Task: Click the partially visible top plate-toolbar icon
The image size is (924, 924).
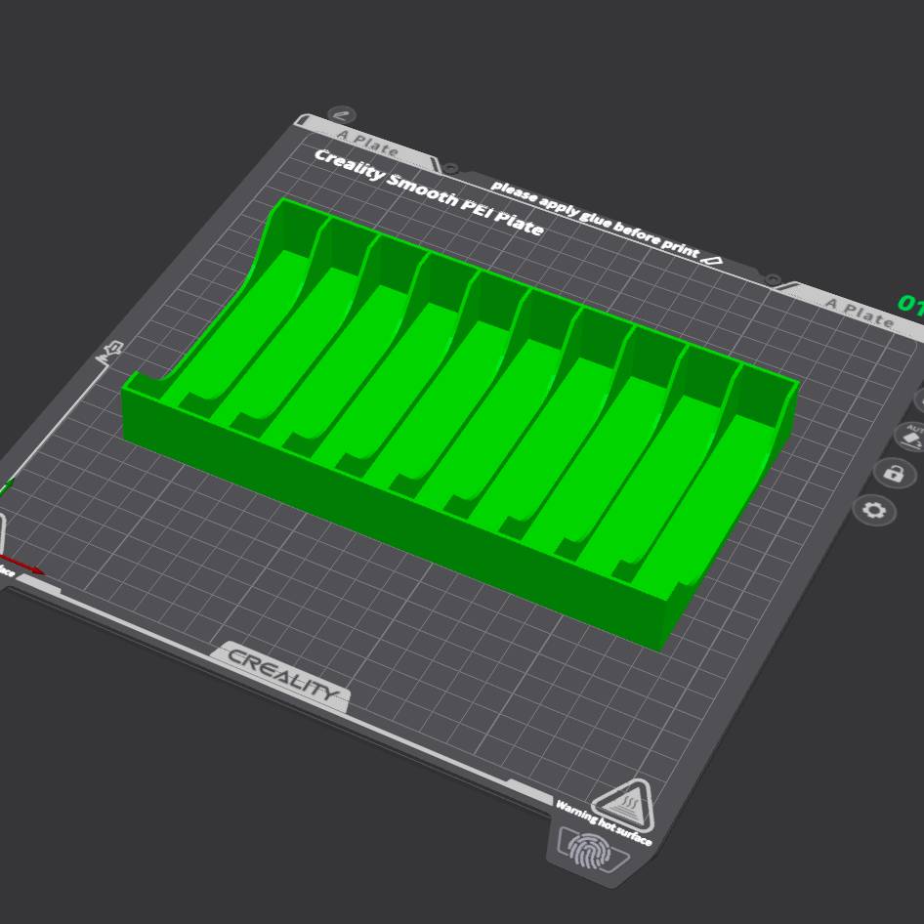Action: tap(919, 399)
